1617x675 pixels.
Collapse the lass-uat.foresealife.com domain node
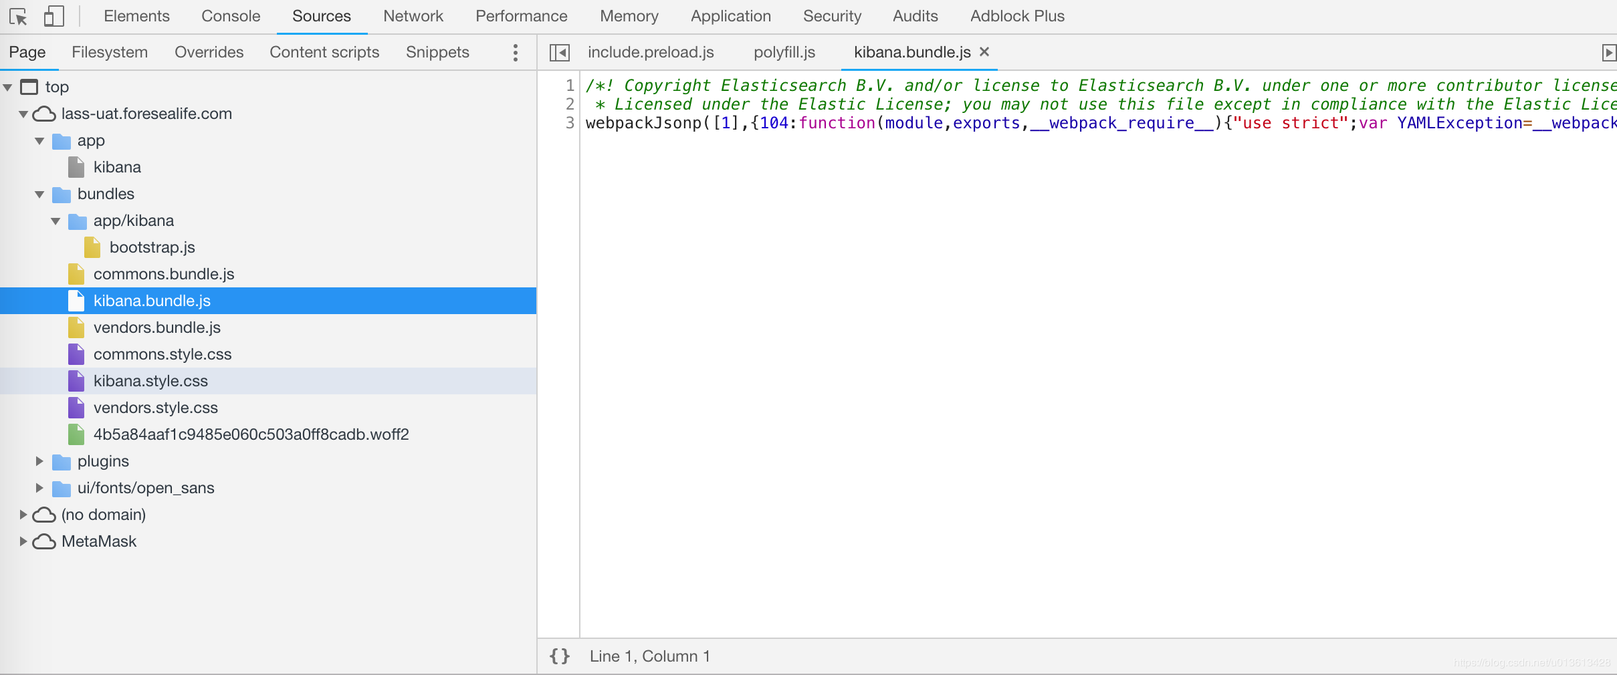tap(23, 114)
